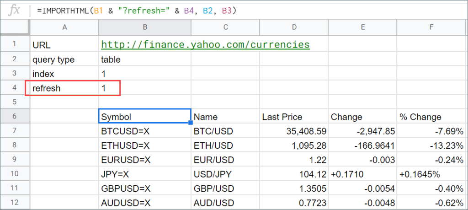The width and height of the screenshot is (468, 210).
Task: Click the fx function icon
Action: pos(15,10)
